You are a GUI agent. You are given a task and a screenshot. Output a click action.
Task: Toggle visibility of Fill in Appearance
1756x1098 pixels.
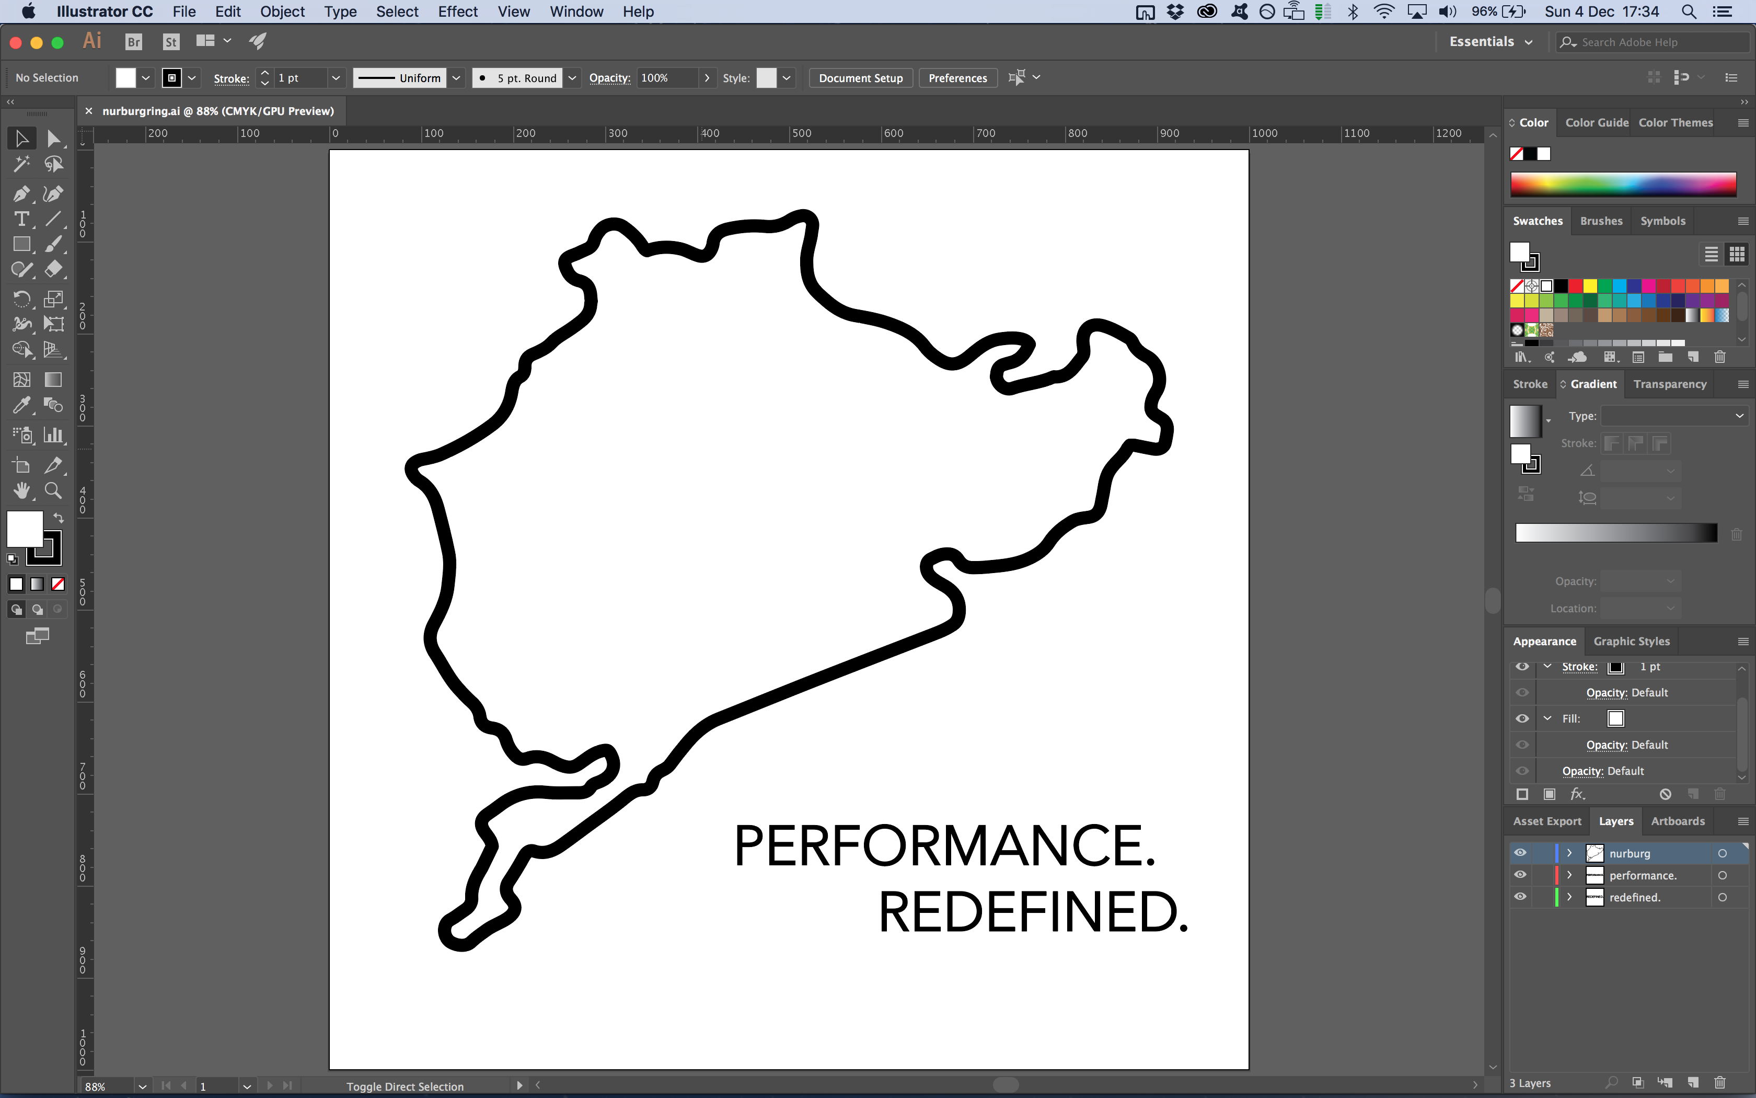[1522, 718]
